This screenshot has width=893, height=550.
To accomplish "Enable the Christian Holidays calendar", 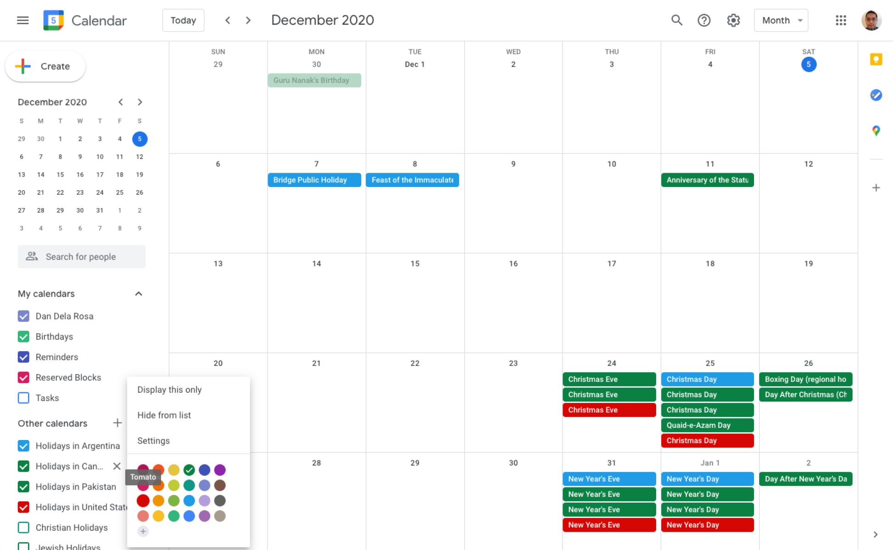I will [x=23, y=528].
